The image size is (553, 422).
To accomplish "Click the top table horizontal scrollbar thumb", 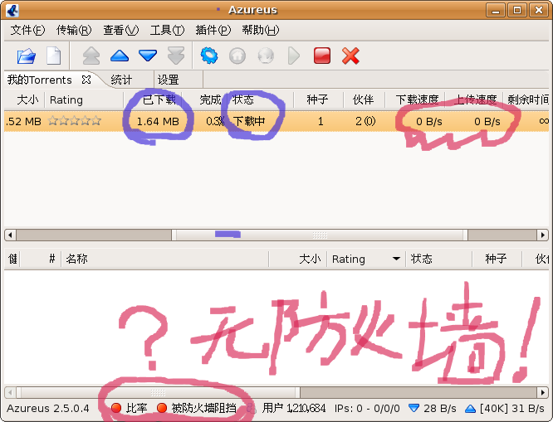I will pos(320,235).
